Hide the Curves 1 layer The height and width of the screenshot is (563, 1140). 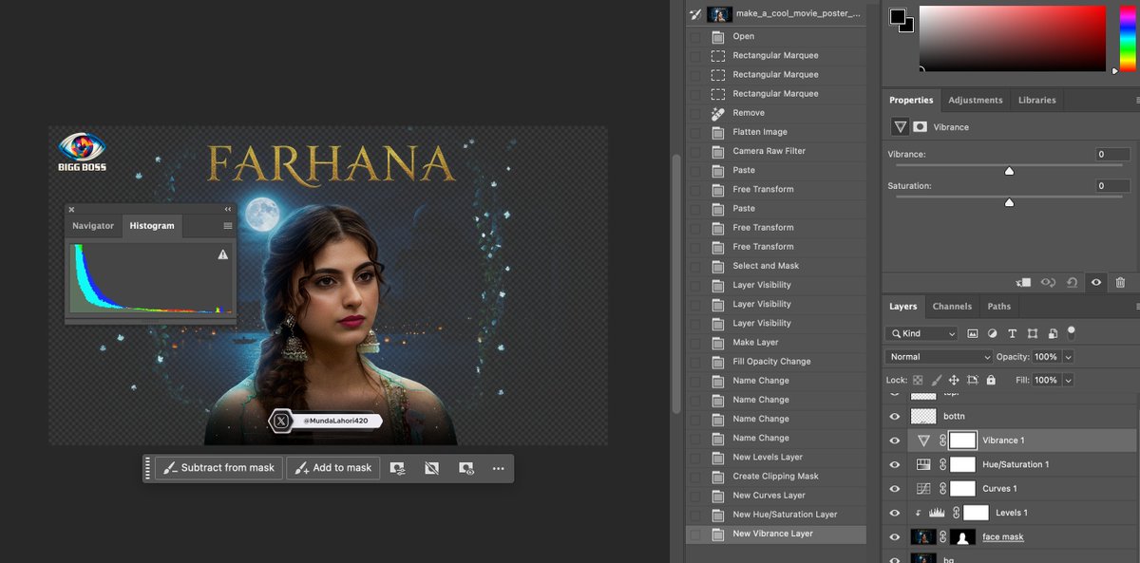coord(894,489)
